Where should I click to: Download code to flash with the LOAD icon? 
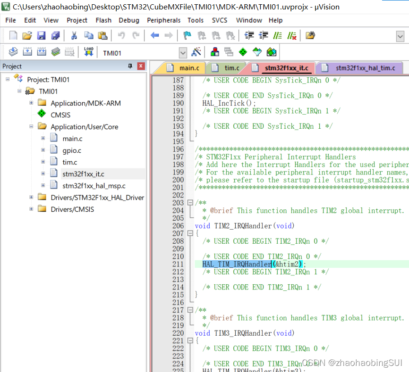click(89, 52)
